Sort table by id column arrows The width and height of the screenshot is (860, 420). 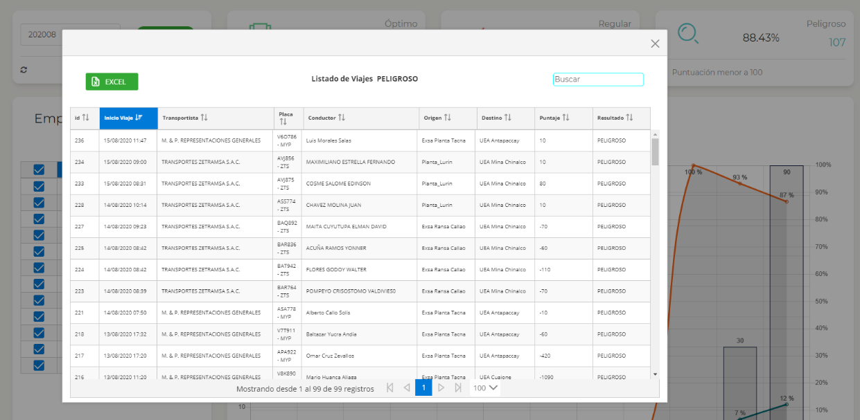coord(86,118)
